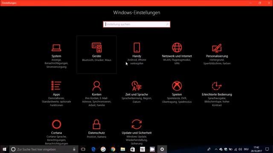Show hidden system tray icons

point(216,149)
